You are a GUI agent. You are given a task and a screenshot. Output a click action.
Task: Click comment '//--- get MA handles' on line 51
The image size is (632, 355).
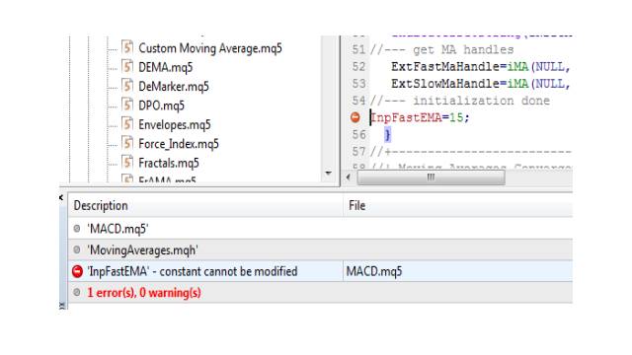441,50
